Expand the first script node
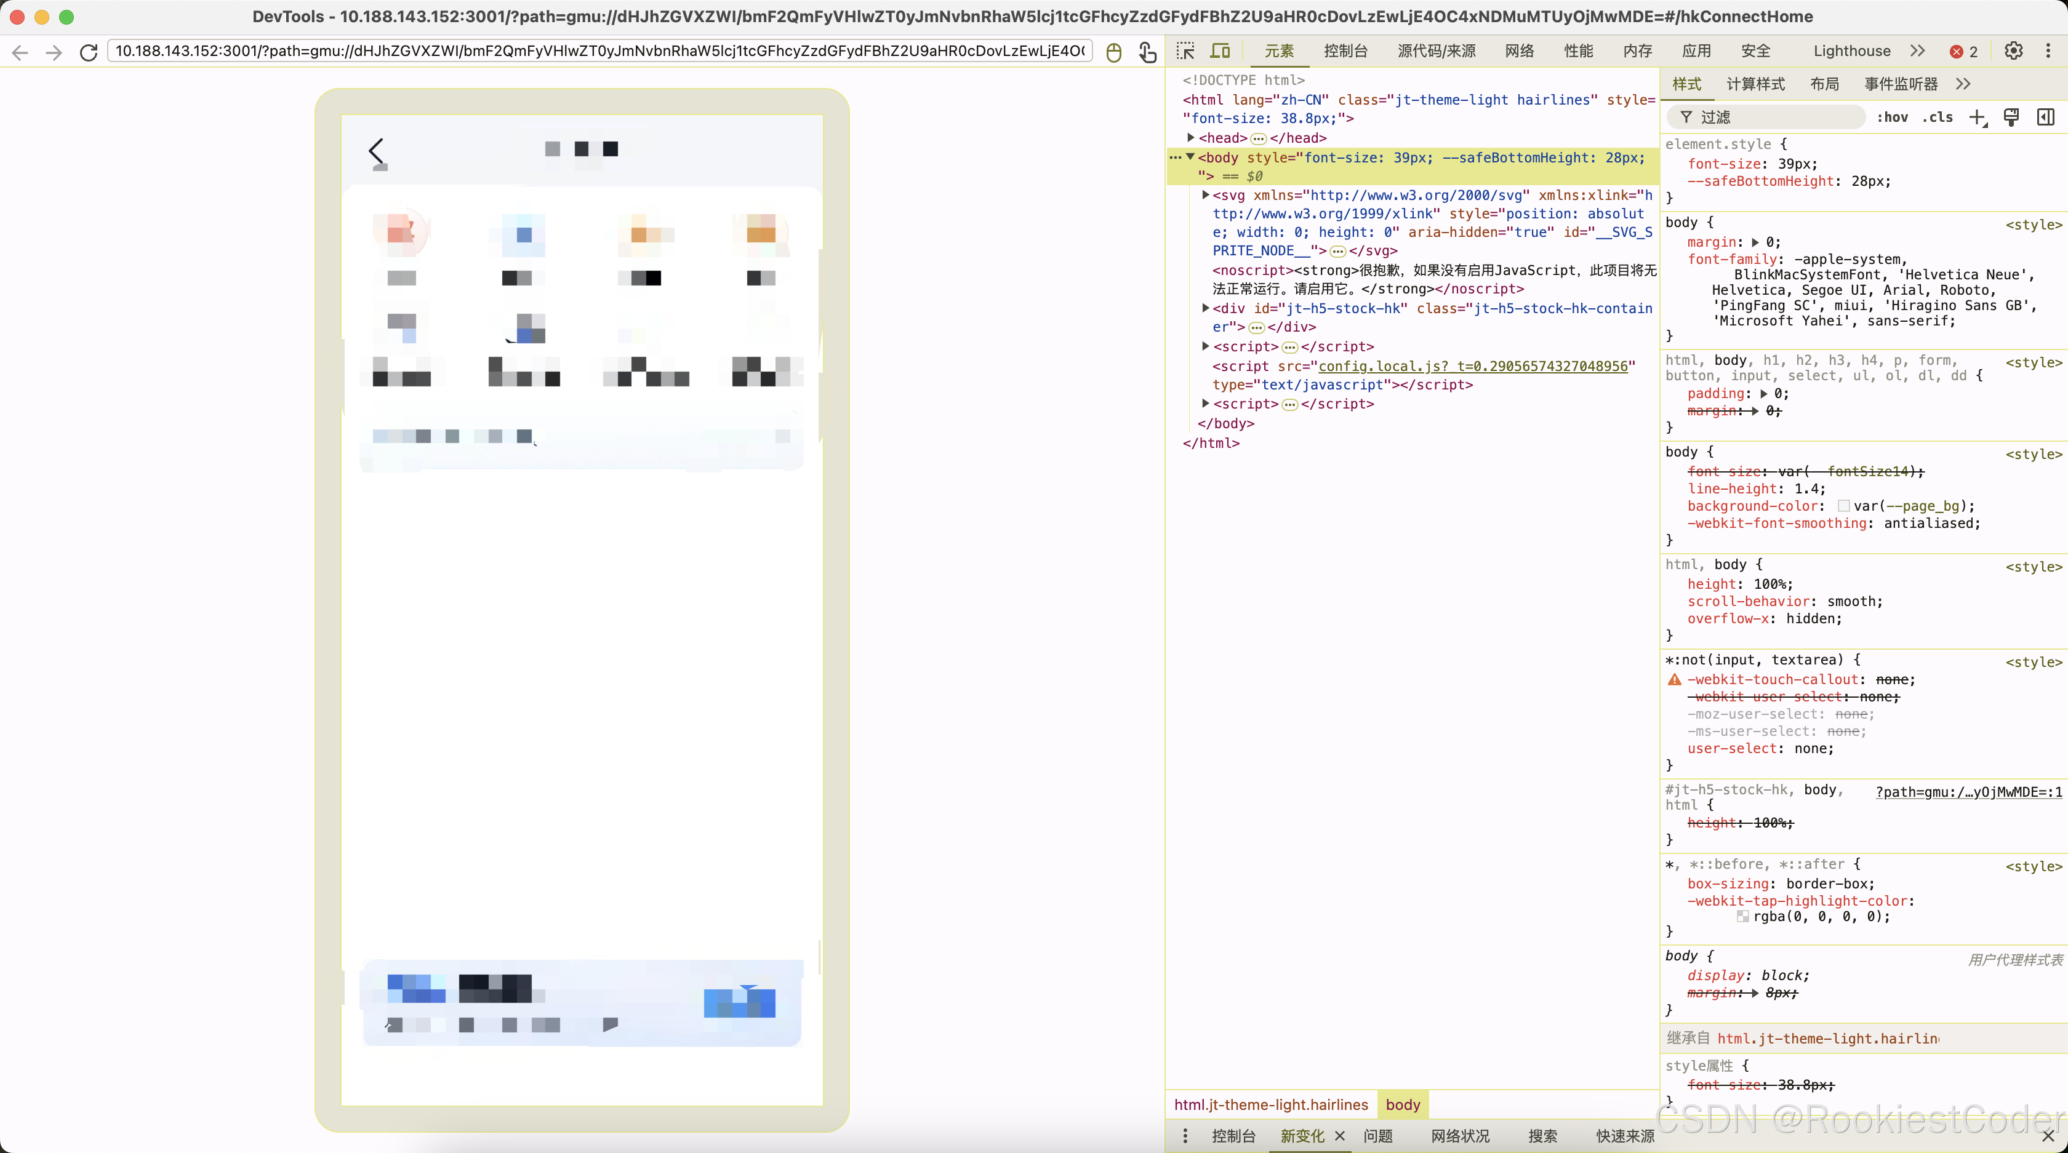This screenshot has height=1153, width=2068. [1206, 346]
